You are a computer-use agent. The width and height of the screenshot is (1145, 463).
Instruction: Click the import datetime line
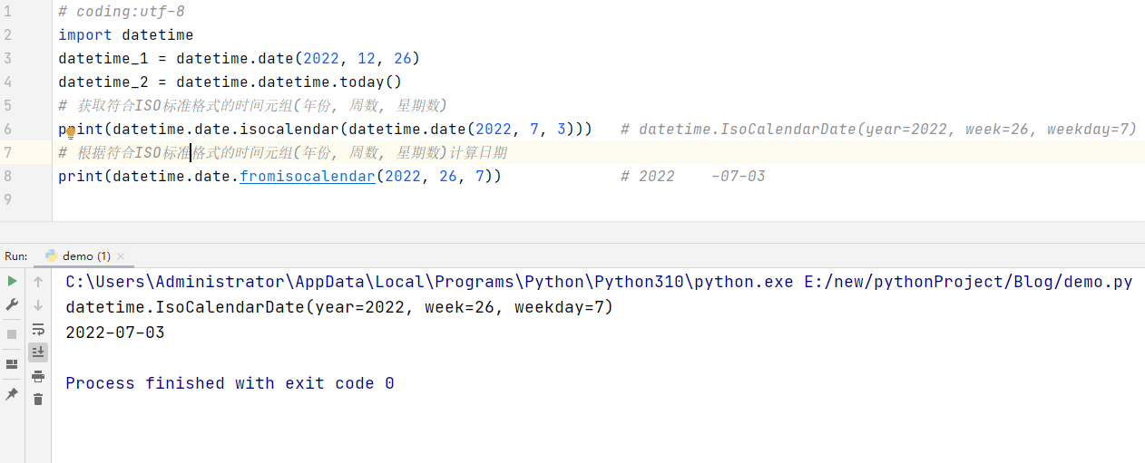[x=125, y=35]
